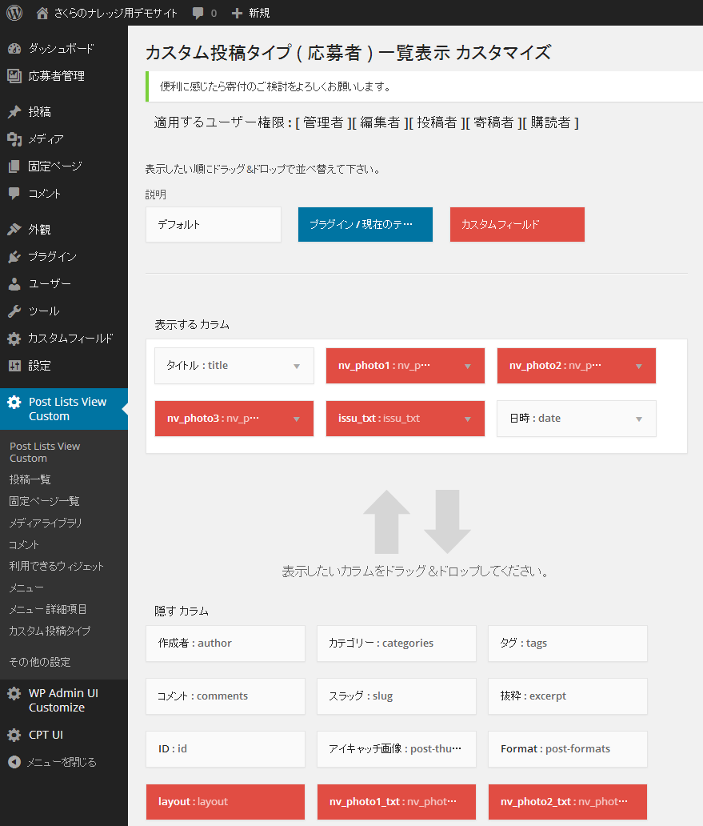Click the blue プラグイン legend swatch
Image resolution: width=703 pixels, height=826 pixels.
[365, 225]
